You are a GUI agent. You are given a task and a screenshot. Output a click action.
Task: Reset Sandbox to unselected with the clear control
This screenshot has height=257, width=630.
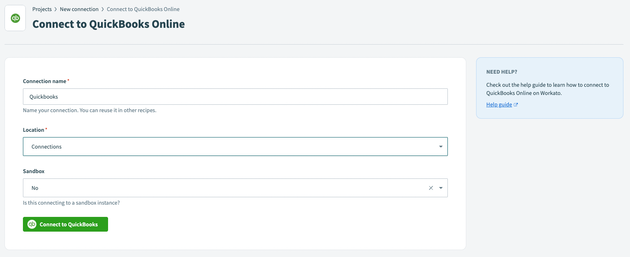(x=431, y=188)
